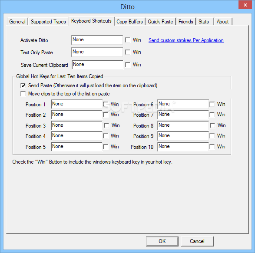Confirm settings with the OK button
This screenshot has width=255, height=253.
pyautogui.click(x=162, y=241)
